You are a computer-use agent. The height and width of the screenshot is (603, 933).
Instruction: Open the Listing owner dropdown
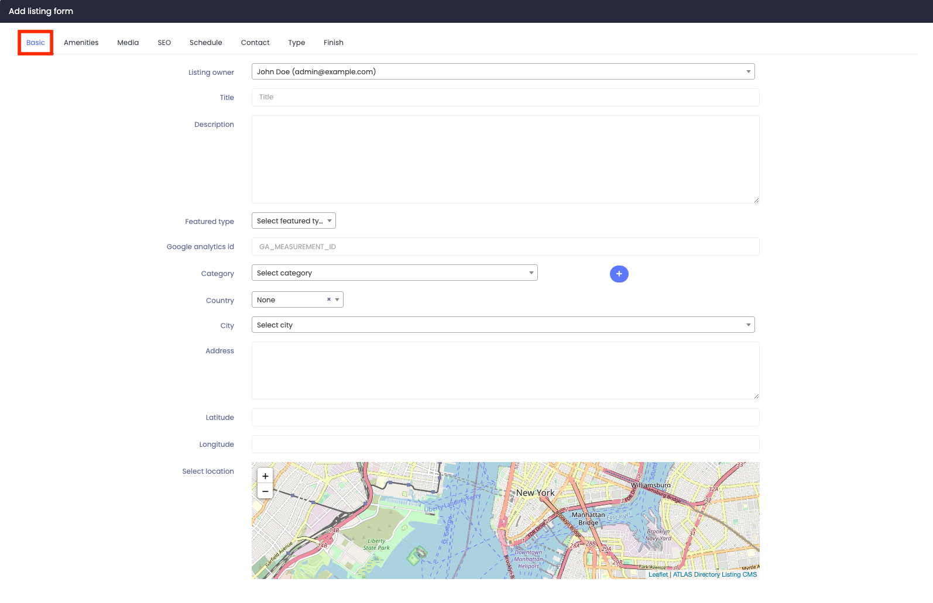(503, 71)
